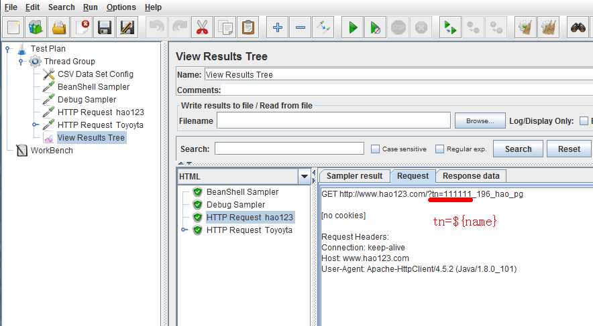Click the Redo arrow icon
593x326 pixels.
(179, 27)
